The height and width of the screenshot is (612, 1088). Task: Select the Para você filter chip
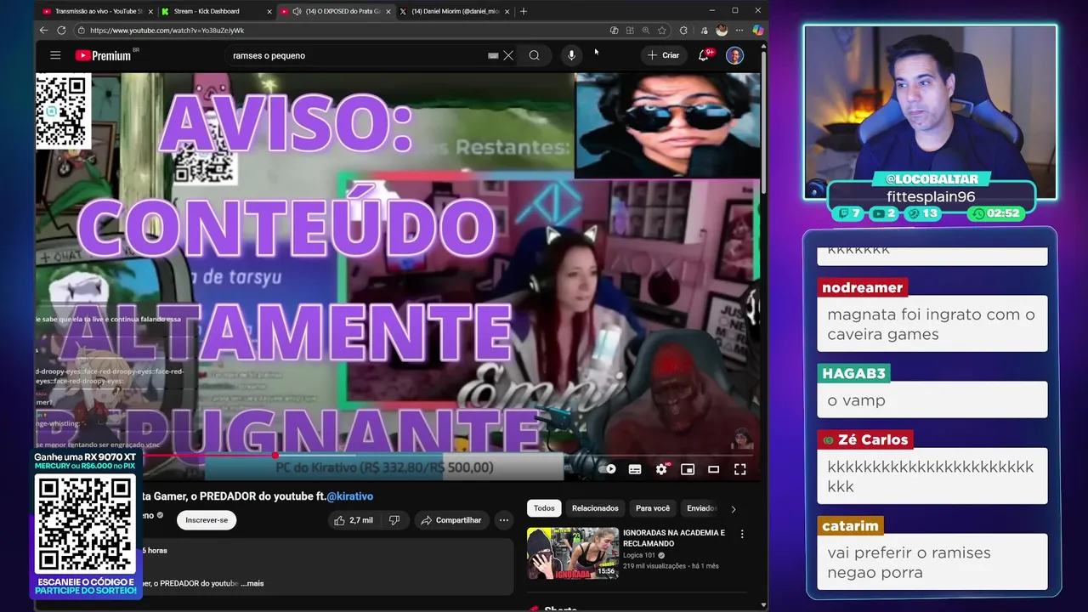653,508
